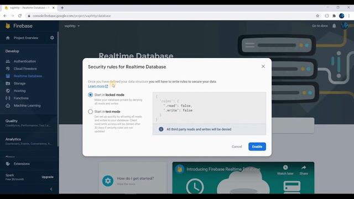
Task: Open notifications bell icon
Action: (x=334, y=26)
